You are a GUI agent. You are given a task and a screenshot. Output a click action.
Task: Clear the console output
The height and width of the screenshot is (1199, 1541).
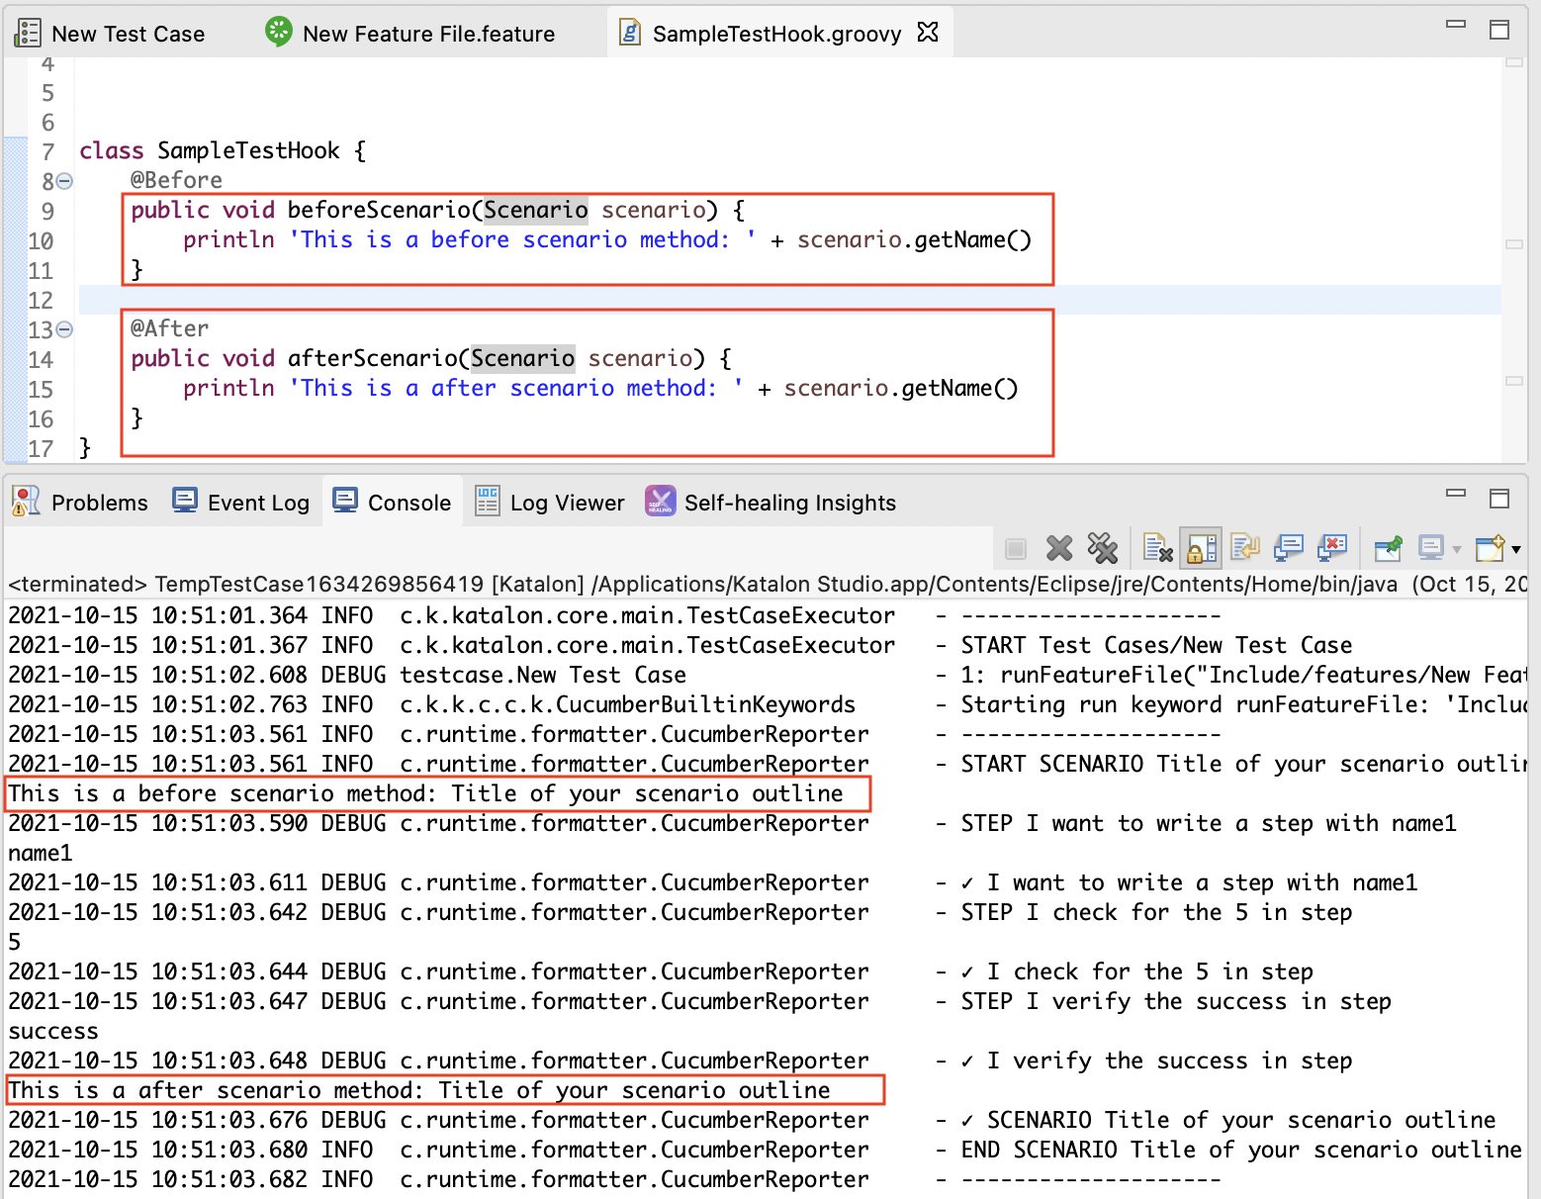tap(1157, 548)
